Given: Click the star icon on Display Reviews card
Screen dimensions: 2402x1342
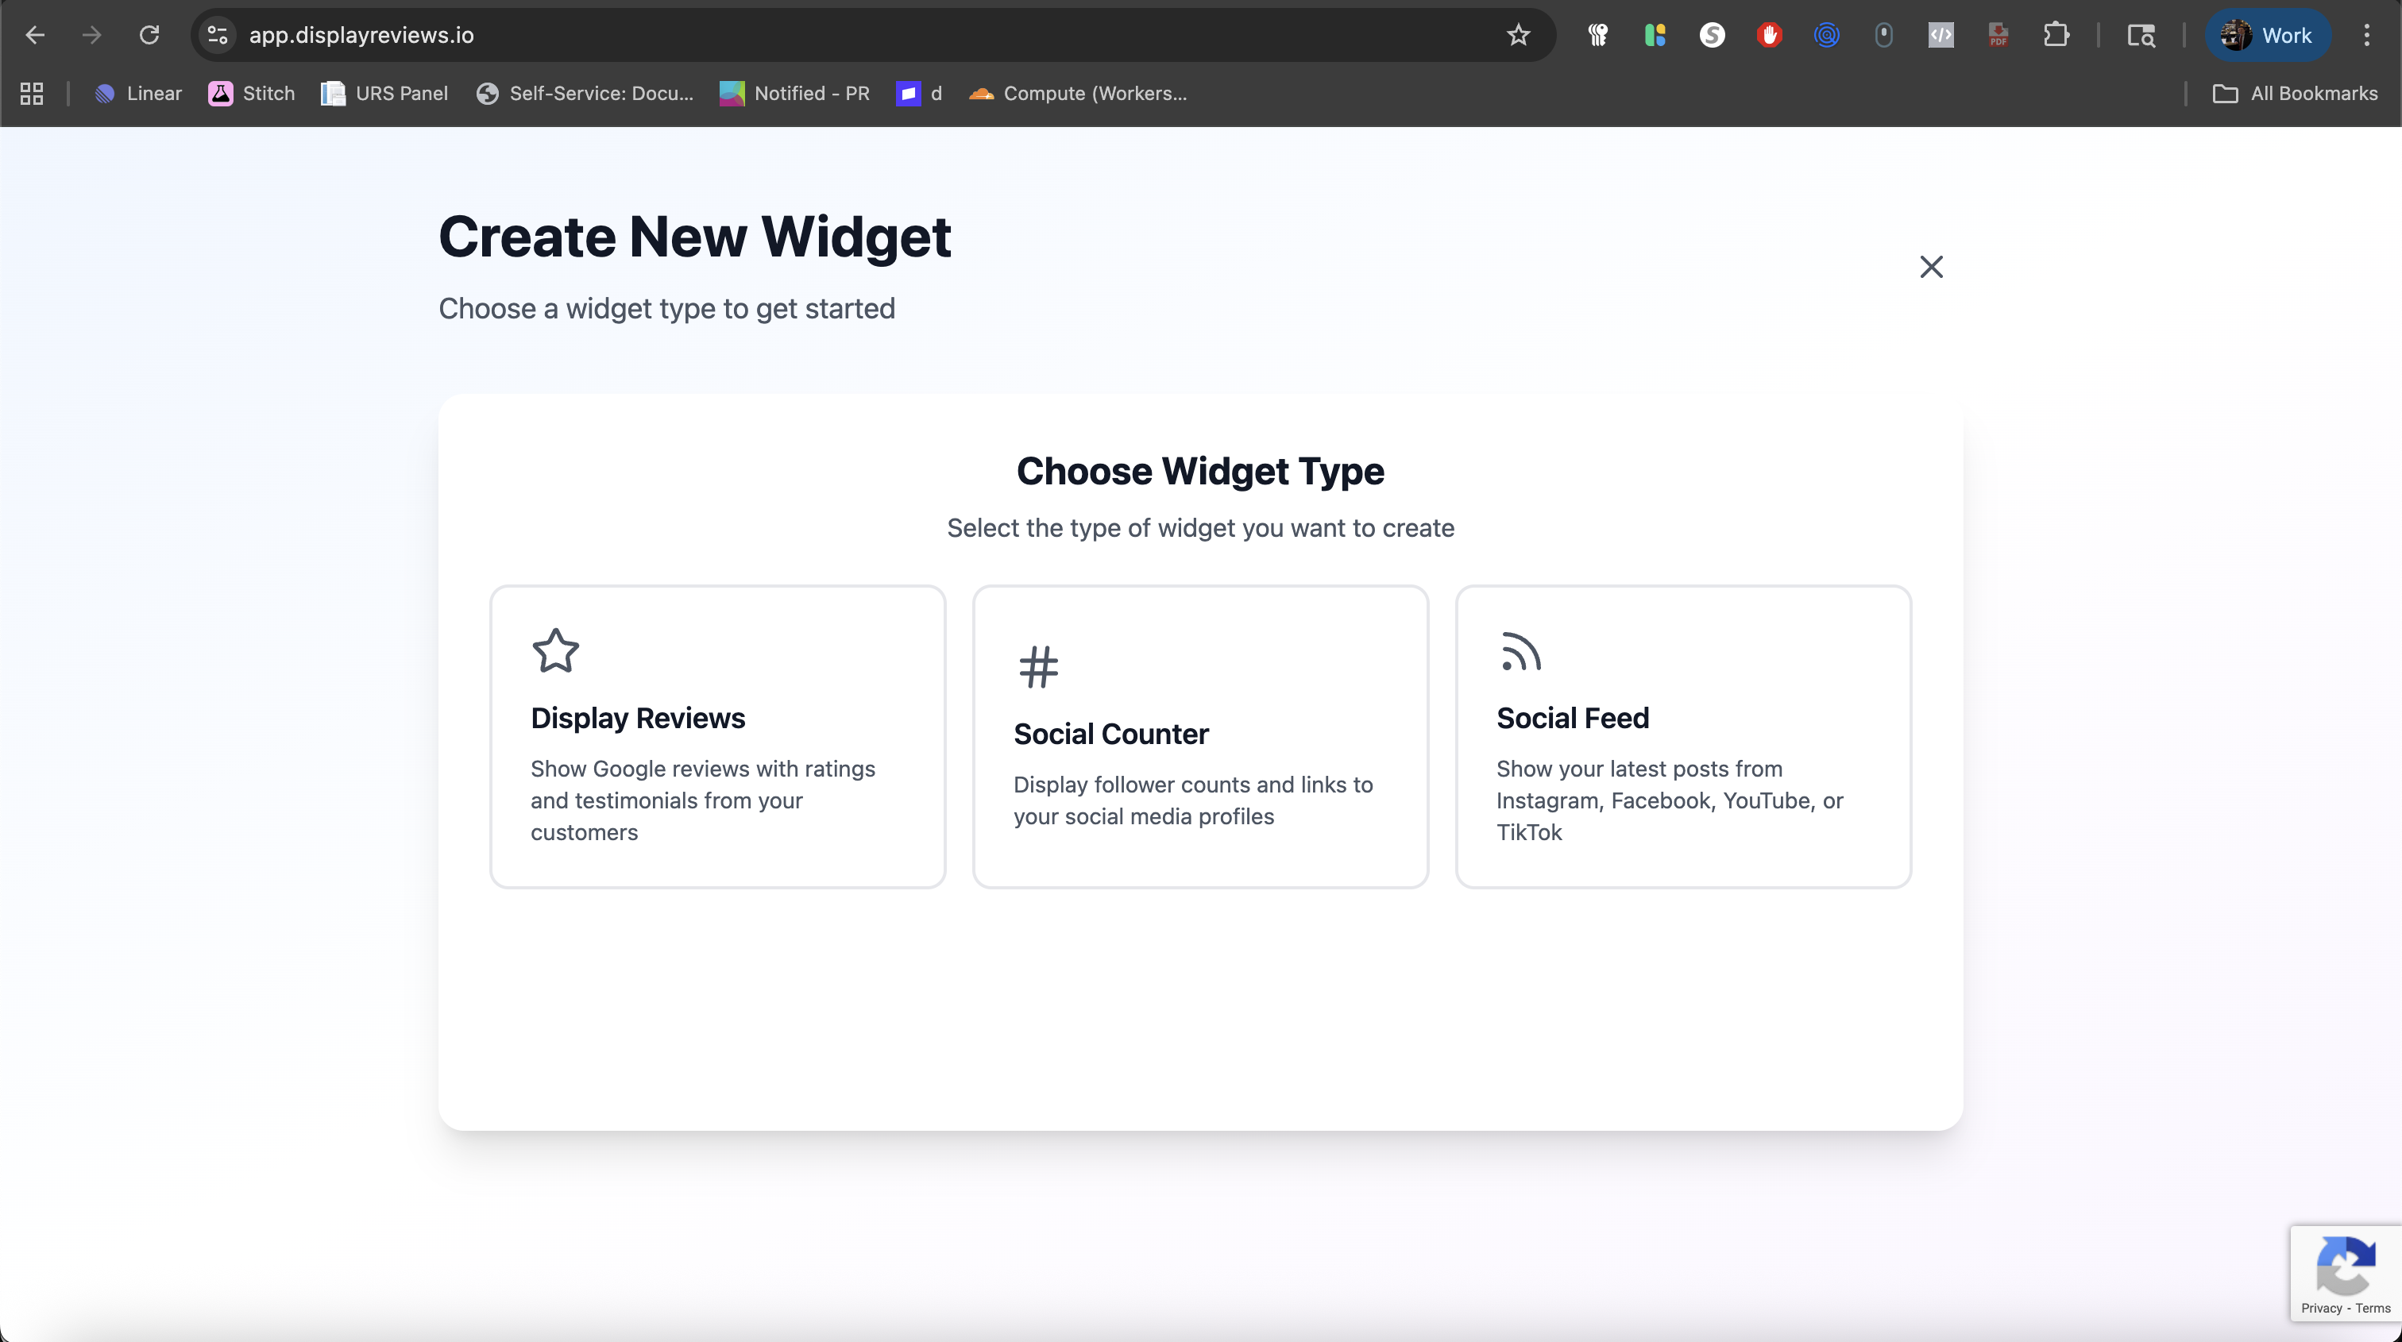Looking at the screenshot, I should [x=556, y=650].
